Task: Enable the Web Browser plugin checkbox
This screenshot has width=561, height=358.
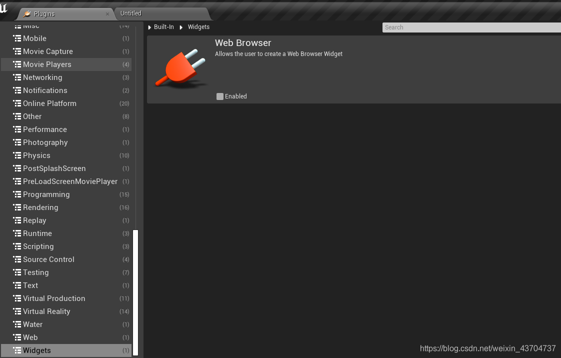Action: [x=219, y=96]
